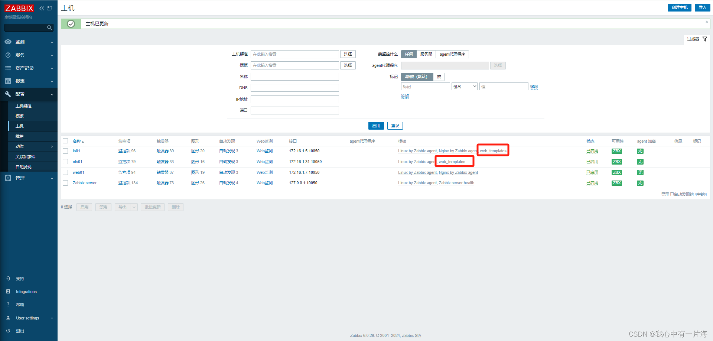Select 服务器 under 要监控什么
713x341 pixels.
(426, 54)
